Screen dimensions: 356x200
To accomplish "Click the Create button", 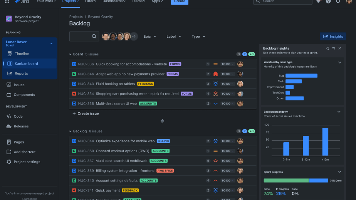I will (x=180, y=2).
